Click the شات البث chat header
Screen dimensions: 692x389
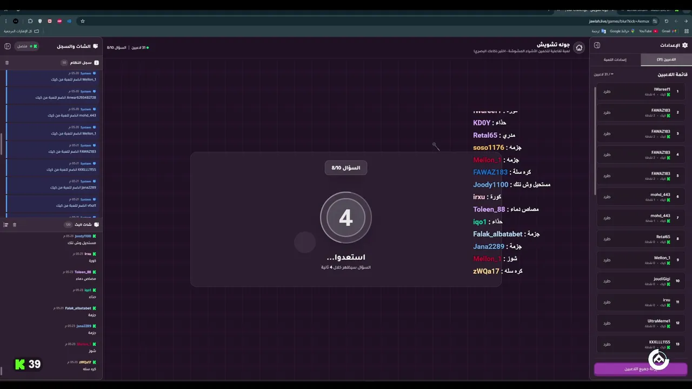point(82,225)
